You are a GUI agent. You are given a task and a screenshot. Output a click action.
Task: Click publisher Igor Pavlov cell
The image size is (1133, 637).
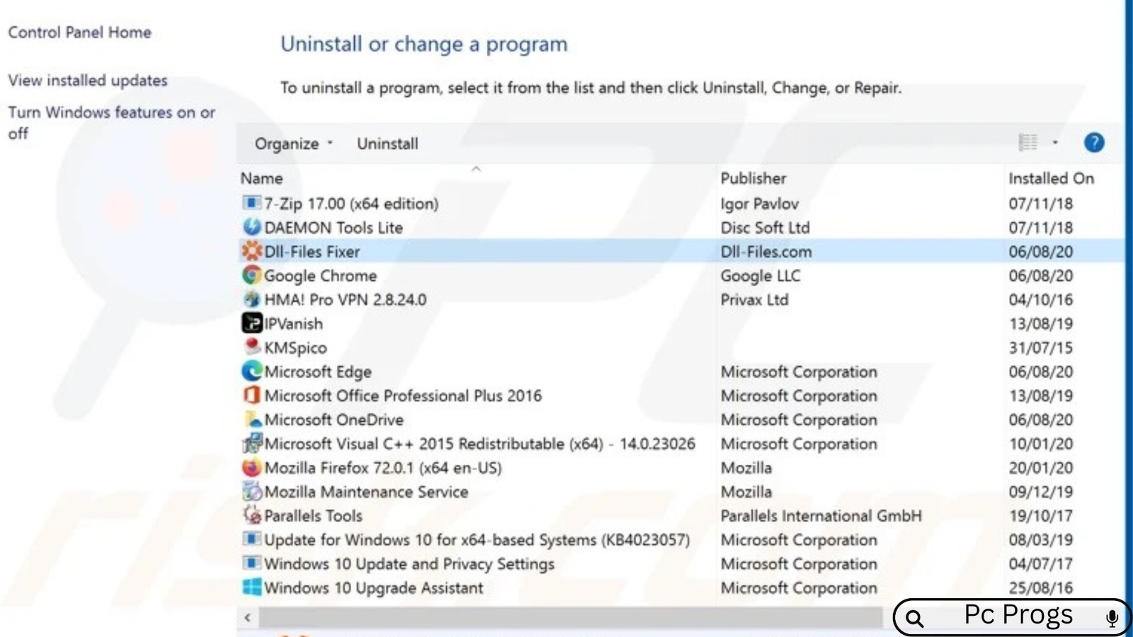[x=759, y=204]
